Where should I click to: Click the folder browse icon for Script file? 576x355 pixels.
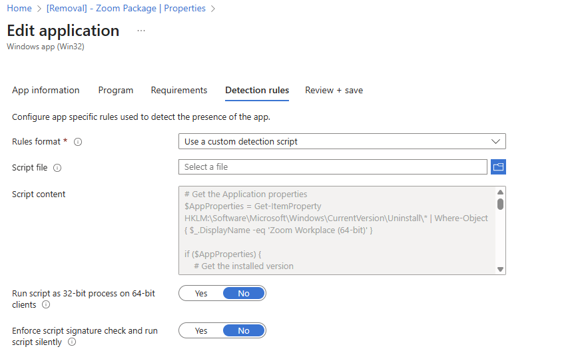click(x=498, y=167)
